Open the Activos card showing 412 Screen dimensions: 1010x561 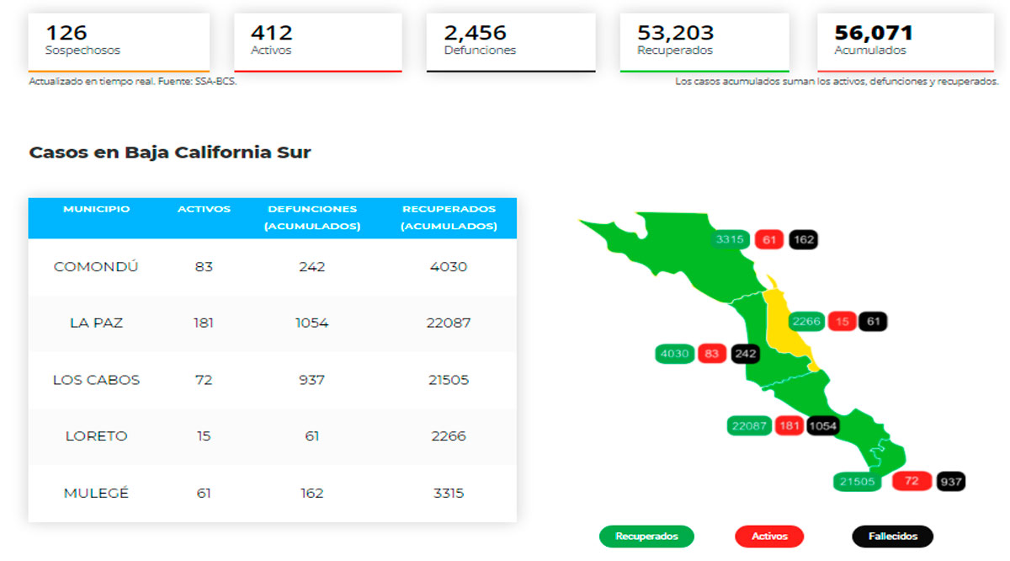coord(318,42)
